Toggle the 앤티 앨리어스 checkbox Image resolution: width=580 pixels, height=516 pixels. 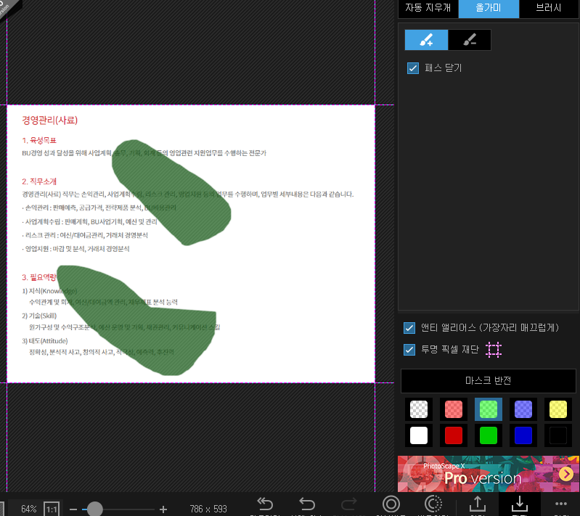tap(409, 328)
